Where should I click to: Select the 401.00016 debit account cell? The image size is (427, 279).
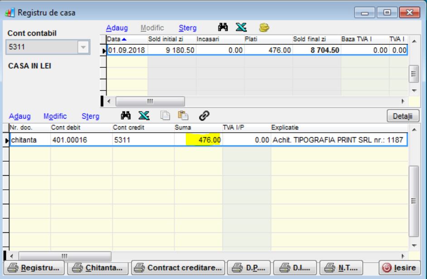click(x=81, y=140)
